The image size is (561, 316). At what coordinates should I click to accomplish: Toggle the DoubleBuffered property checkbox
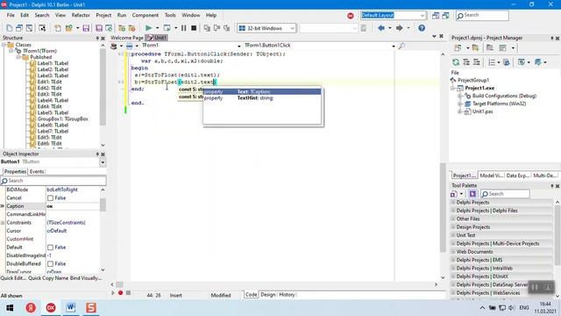pyautogui.click(x=50, y=264)
